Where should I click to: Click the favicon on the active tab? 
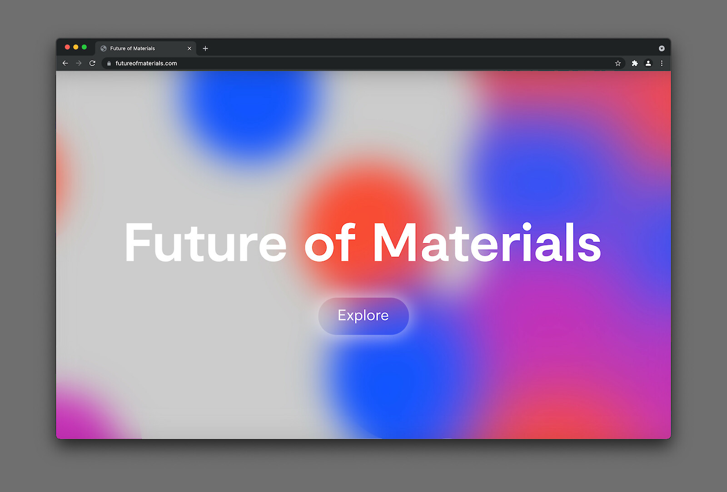click(x=104, y=48)
